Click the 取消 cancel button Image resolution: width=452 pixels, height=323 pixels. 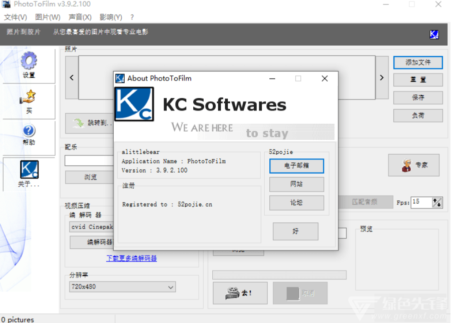300,293
